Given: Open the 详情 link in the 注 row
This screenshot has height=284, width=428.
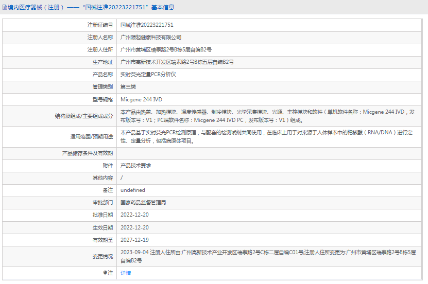Looking at the screenshot, I should click(x=126, y=273).
